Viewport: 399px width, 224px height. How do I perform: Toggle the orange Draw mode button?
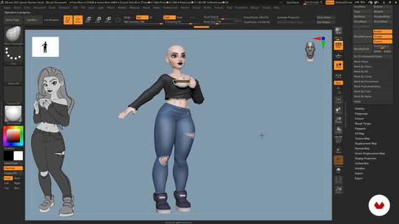pos(78,20)
